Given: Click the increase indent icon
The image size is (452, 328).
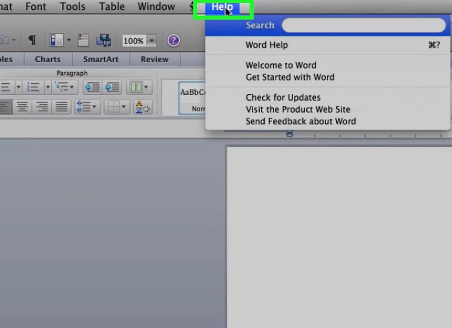Looking at the screenshot, I should coord(112,87).
